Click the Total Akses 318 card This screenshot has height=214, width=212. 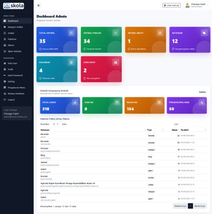[60, 105]
